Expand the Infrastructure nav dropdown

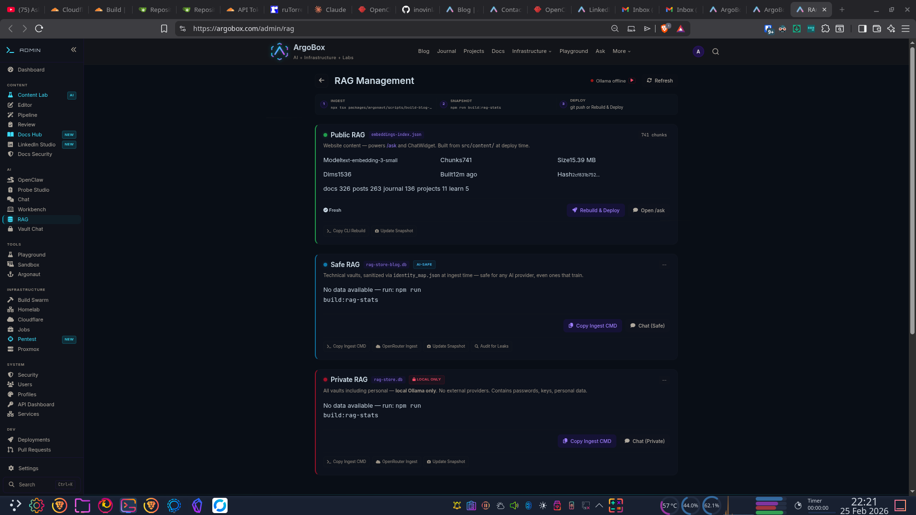point(531,51)
